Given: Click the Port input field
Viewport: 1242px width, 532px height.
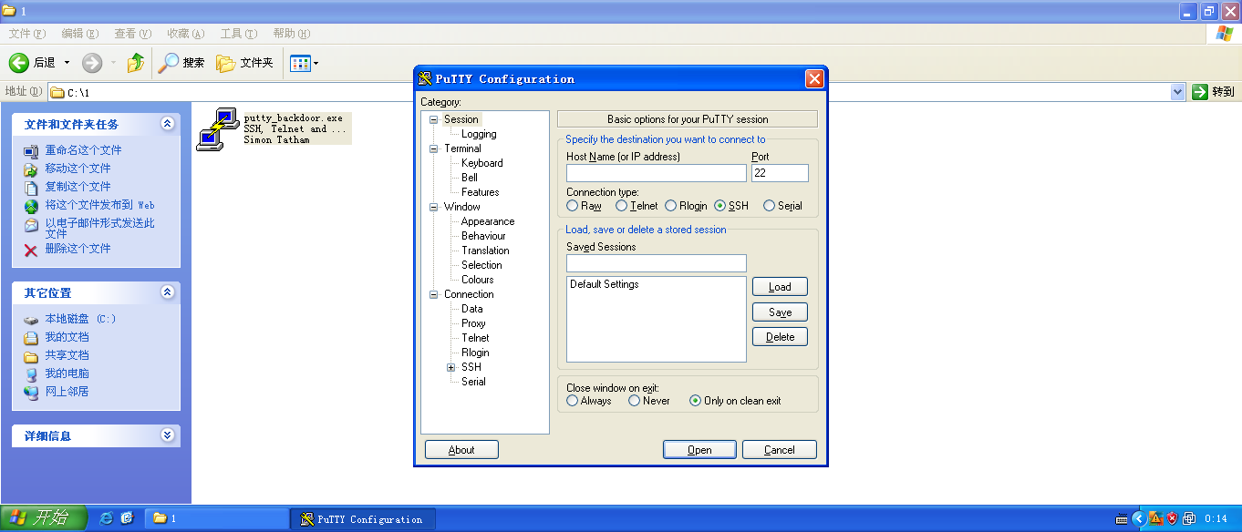Looking at the screenshot, I should click(780, 173).
